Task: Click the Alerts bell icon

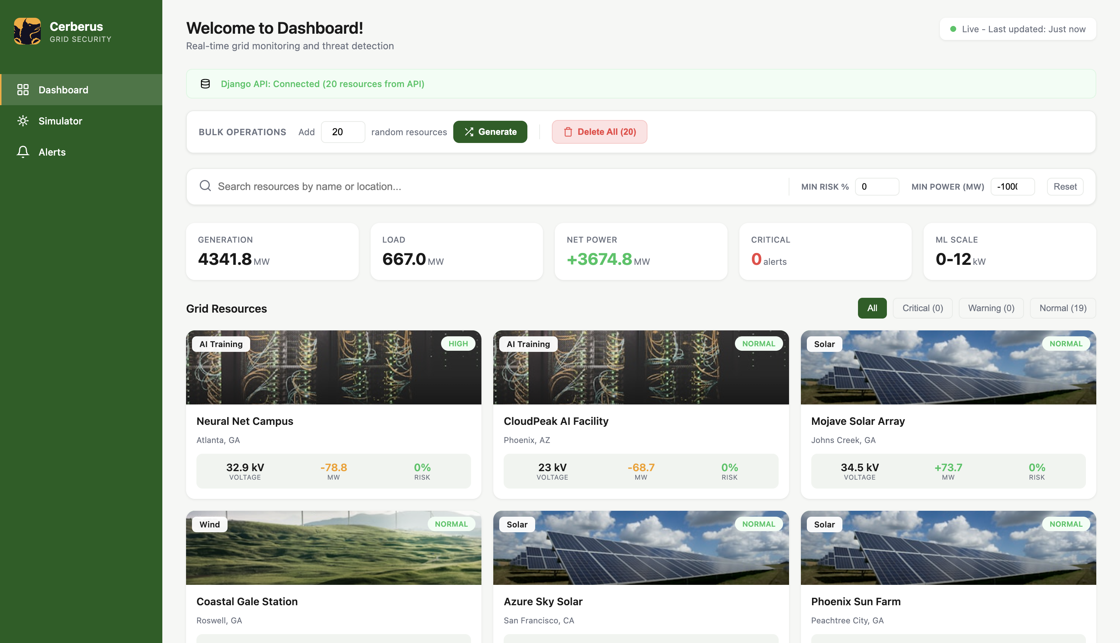Action: [23, 151]
